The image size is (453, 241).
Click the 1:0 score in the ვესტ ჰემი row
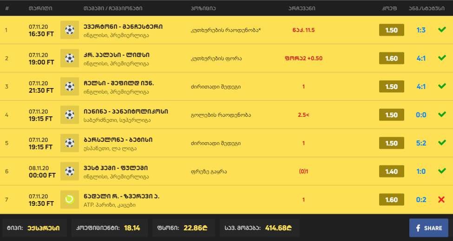click(x=421, y=171)
